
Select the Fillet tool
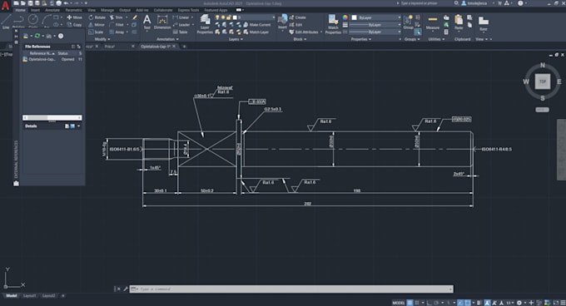pos(117,24)
